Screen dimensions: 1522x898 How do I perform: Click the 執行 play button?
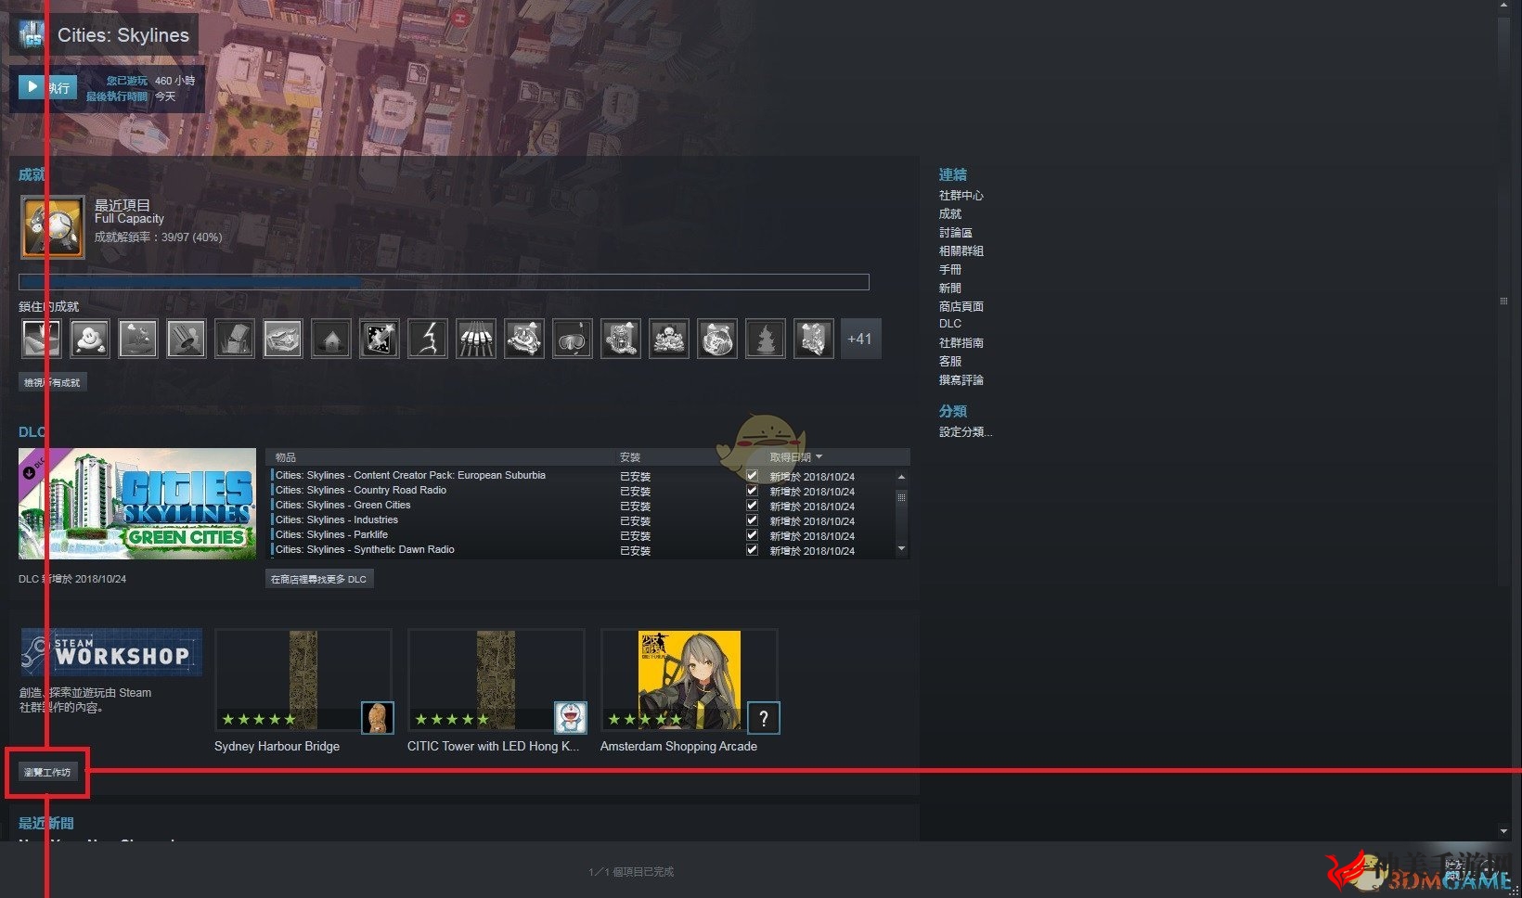[x=47, y=87]
